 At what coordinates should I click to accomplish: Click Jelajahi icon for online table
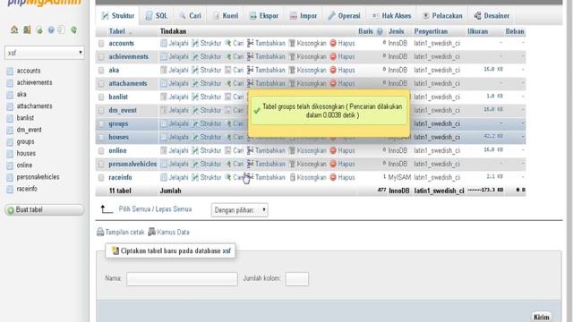pyautogui.click(x=164, y=150)
